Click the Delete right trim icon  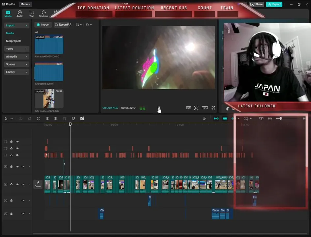(56, 118)
